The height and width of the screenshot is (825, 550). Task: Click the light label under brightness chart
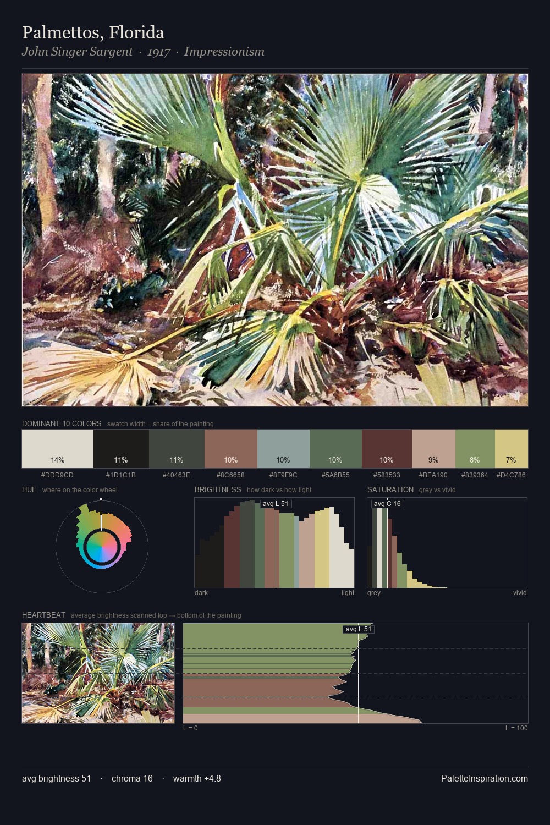(348, 593)
